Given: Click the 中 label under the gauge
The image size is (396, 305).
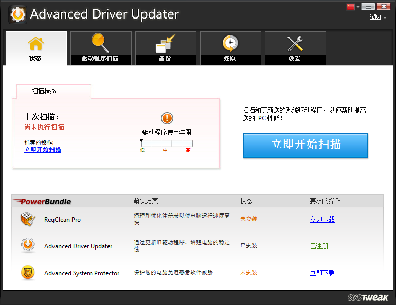Looking at the screenshot, I should coord(165,150).
